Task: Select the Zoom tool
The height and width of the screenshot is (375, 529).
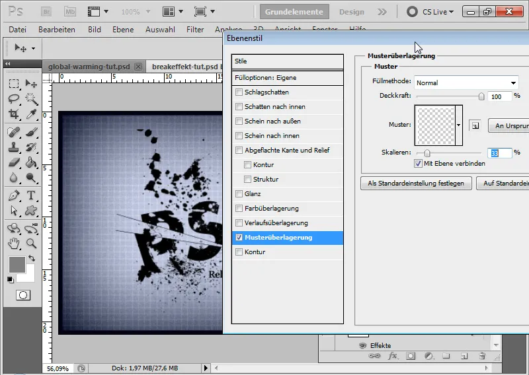Action: coord(31,243)
